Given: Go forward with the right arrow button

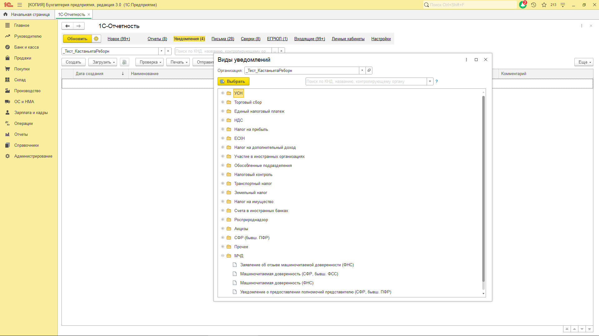Looking at the screenshot, I should 79,26.
